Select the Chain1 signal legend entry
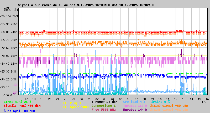The width and height of the screenshot is (210, 113). [169, 110]
